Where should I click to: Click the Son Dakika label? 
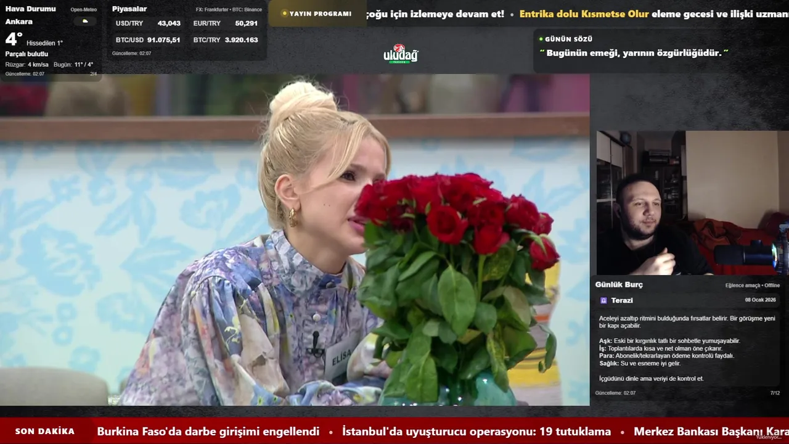(x=45, y=432)
